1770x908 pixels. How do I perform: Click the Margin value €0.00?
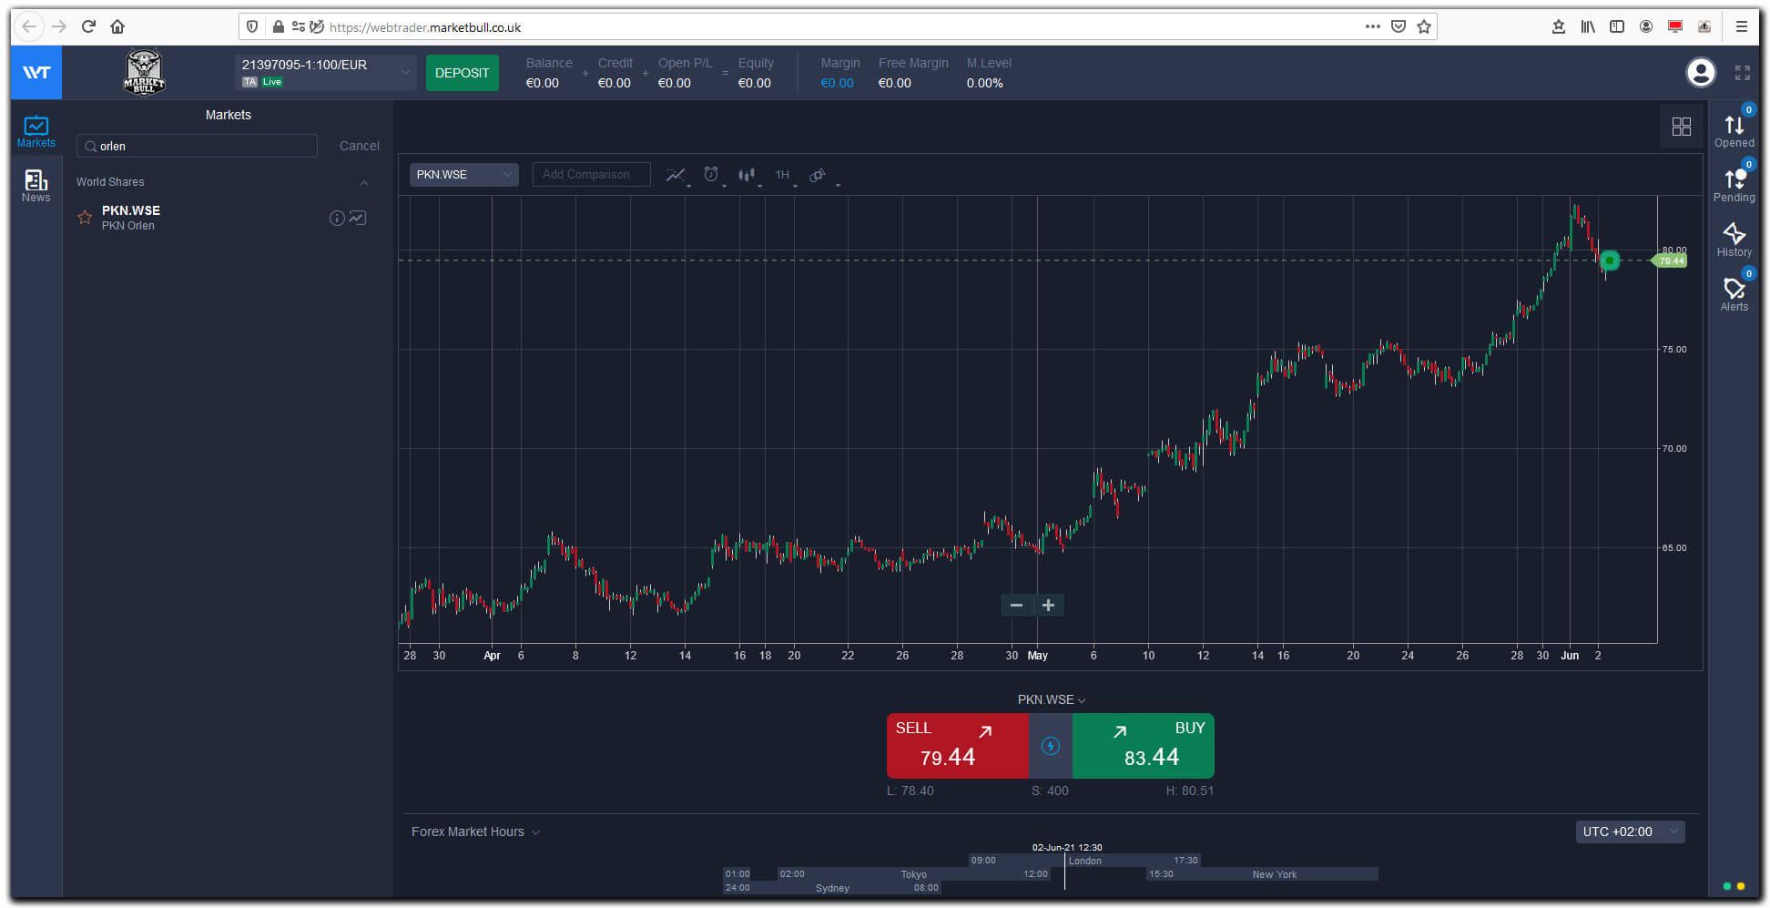[837, 83]
